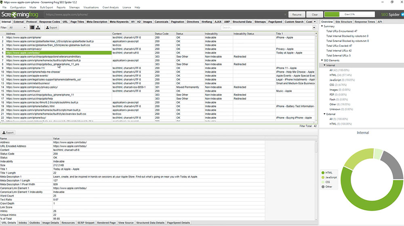Open the Licence menu
Image resolution: width=404 pixels, height=226 pixels.
(x=126, y=7)
